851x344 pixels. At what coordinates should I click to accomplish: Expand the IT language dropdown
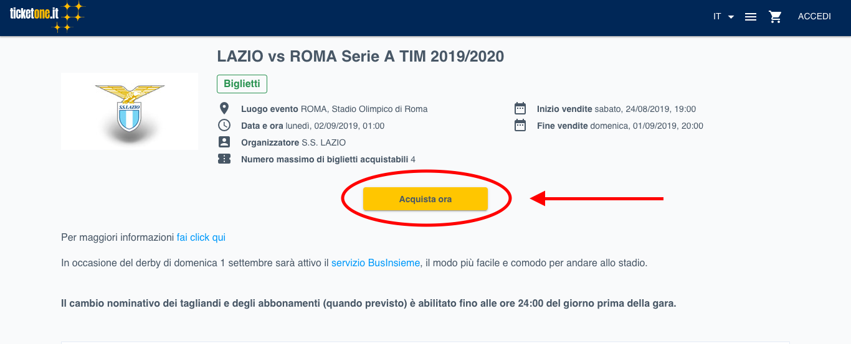pos(723,17)
